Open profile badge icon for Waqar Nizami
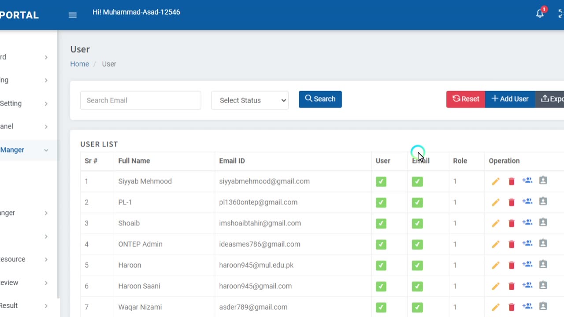564x317 pixels. coord(543,306)
